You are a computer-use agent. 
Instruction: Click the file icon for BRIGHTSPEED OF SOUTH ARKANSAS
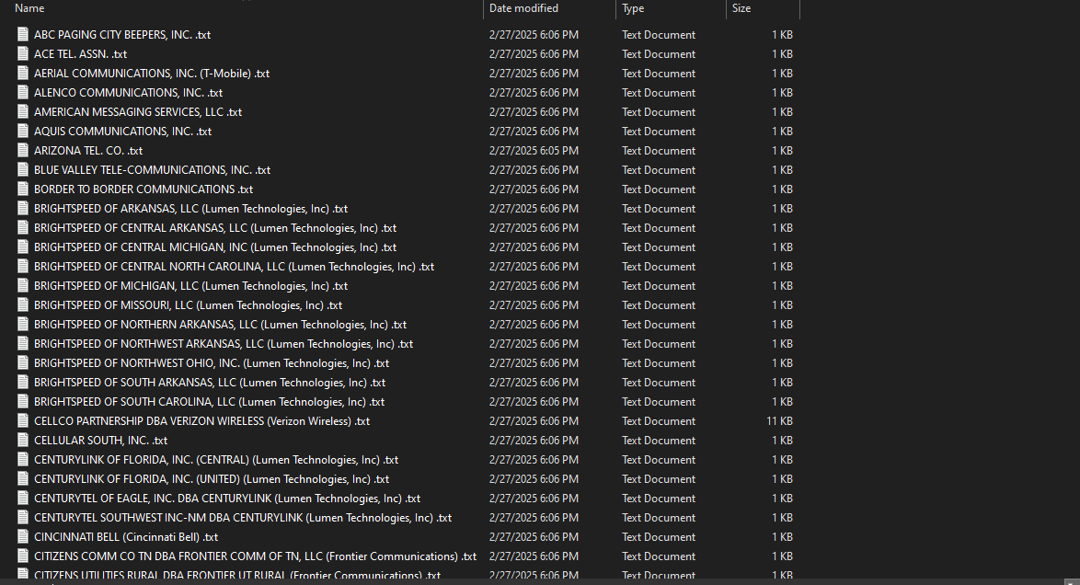coord(23,381)
